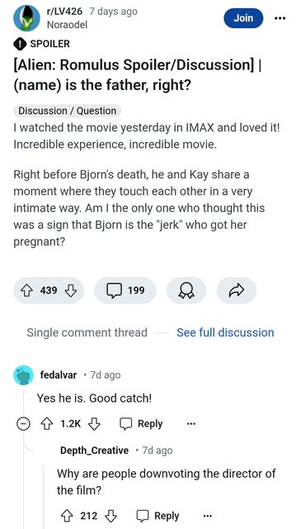Downvote fedalvar's comment
This screenshot has width=301, height=529.
click(x=94, y=423)
